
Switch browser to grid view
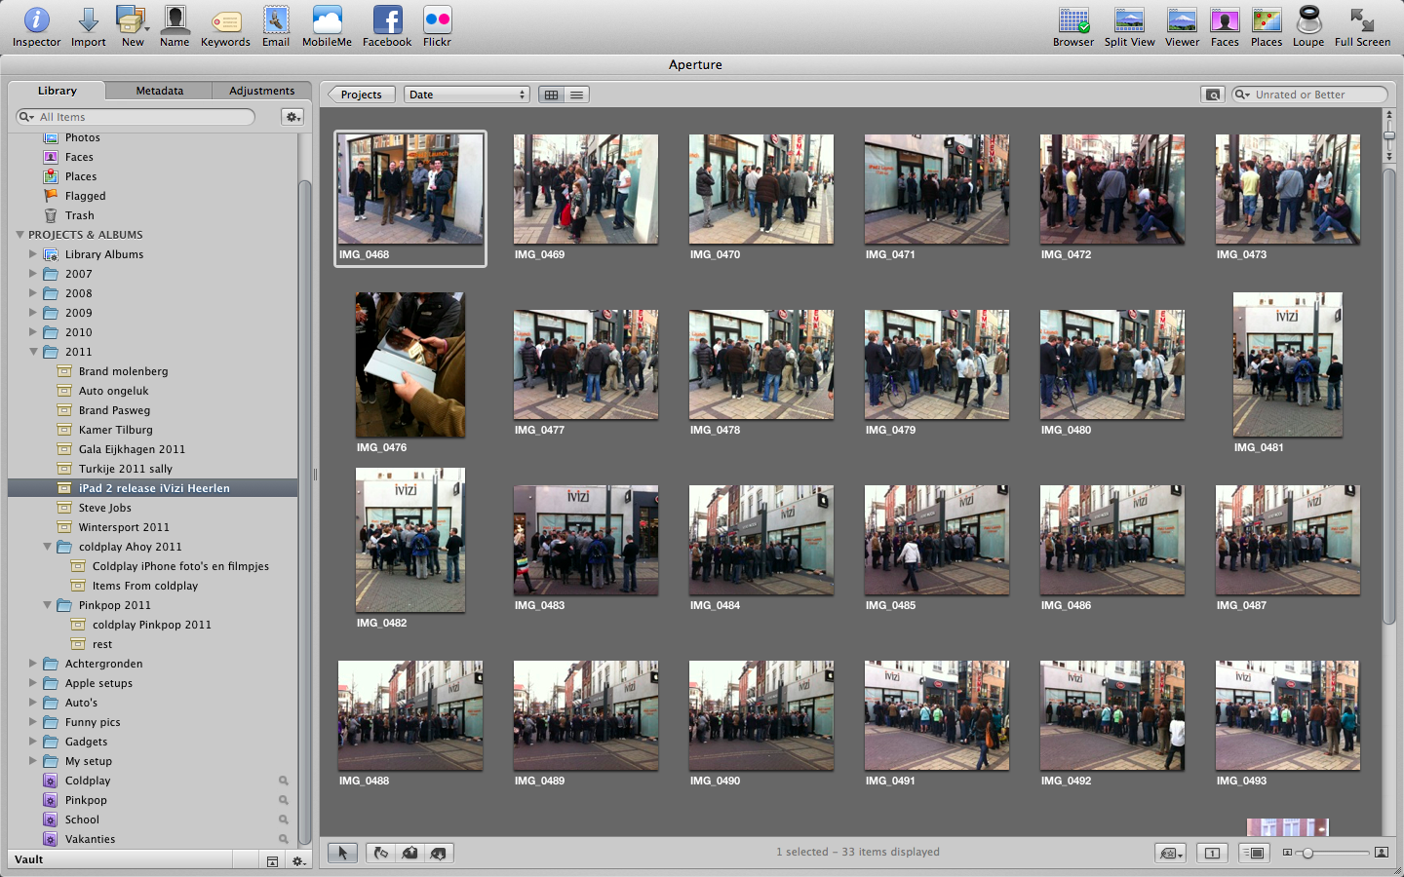coord(552,95)
